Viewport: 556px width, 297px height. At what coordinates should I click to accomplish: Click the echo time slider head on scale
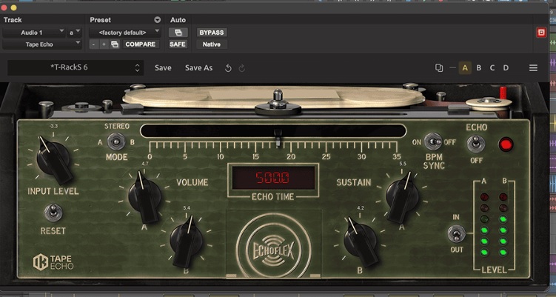(278, 138)
